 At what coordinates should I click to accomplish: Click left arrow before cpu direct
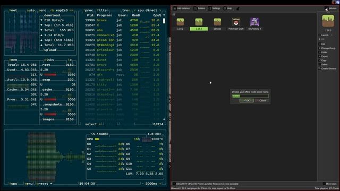pos(135,10)
